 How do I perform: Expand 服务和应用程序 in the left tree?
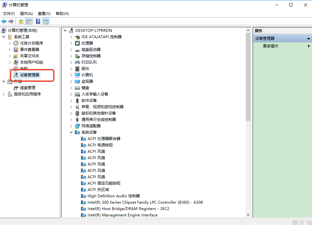point(4,94)
